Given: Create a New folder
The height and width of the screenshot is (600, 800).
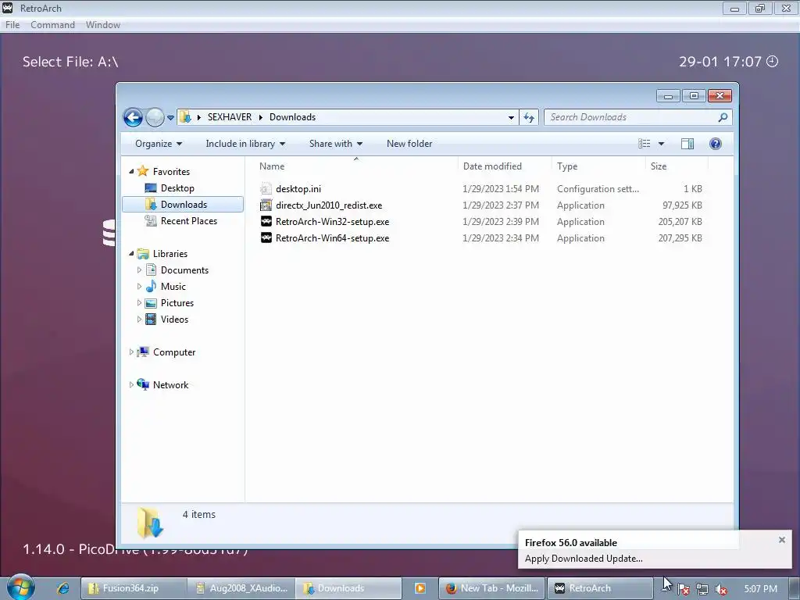Looking at the screenshot, I should [x=409, y=144].
